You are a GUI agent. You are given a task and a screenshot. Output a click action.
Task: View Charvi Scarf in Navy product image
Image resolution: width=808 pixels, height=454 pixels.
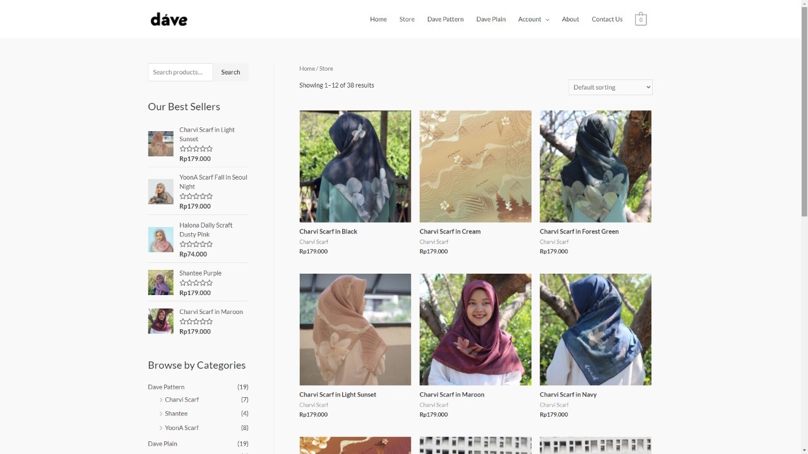[595, 329]
